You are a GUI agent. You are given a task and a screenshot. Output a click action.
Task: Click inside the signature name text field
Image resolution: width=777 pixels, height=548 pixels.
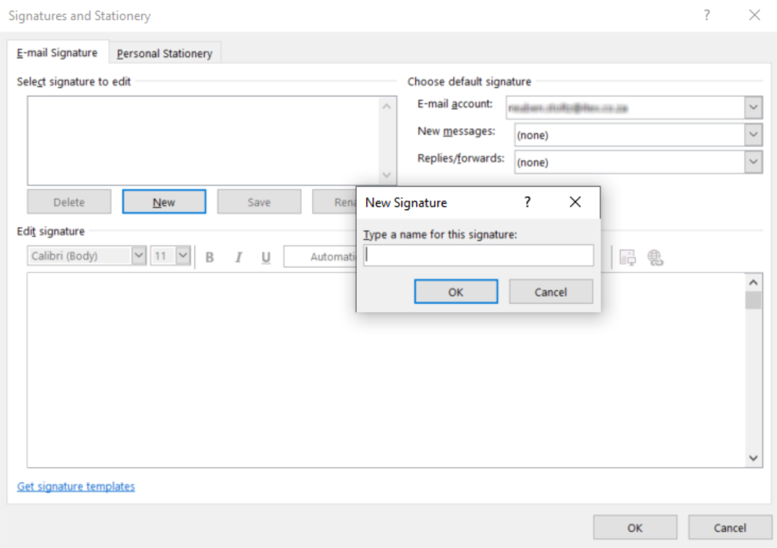478,255
